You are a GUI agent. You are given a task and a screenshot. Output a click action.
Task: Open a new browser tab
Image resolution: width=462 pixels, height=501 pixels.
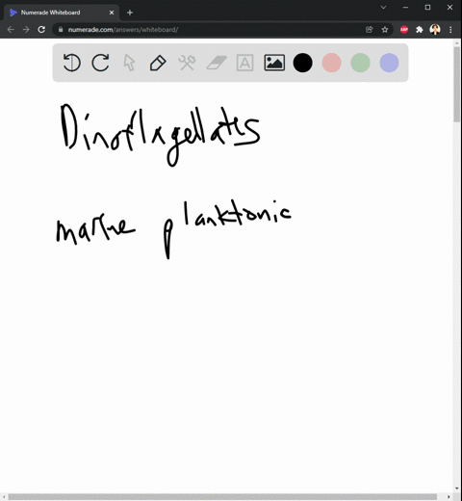[130, 13]
